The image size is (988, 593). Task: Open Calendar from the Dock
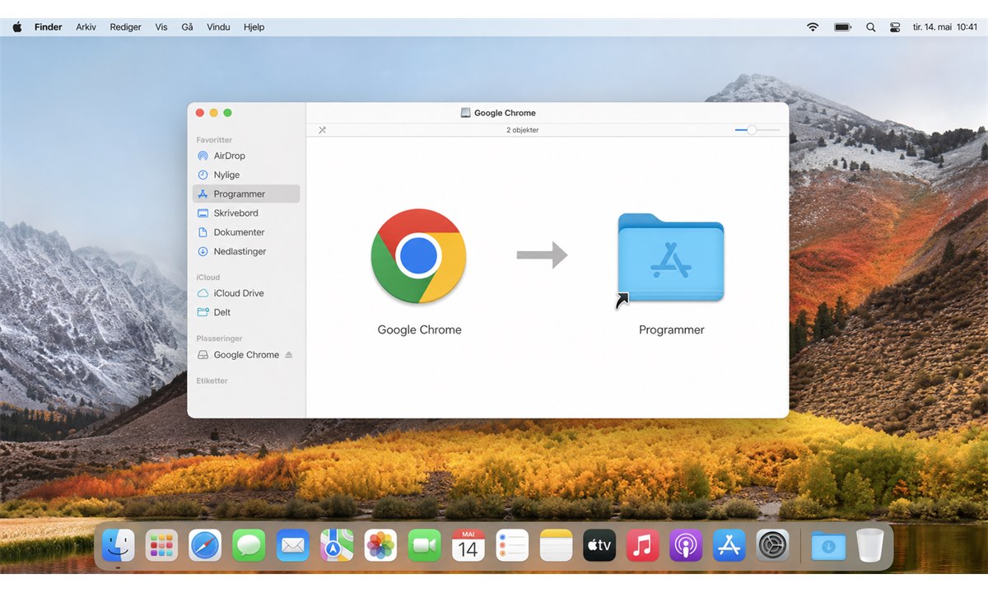tap(468, 545)
